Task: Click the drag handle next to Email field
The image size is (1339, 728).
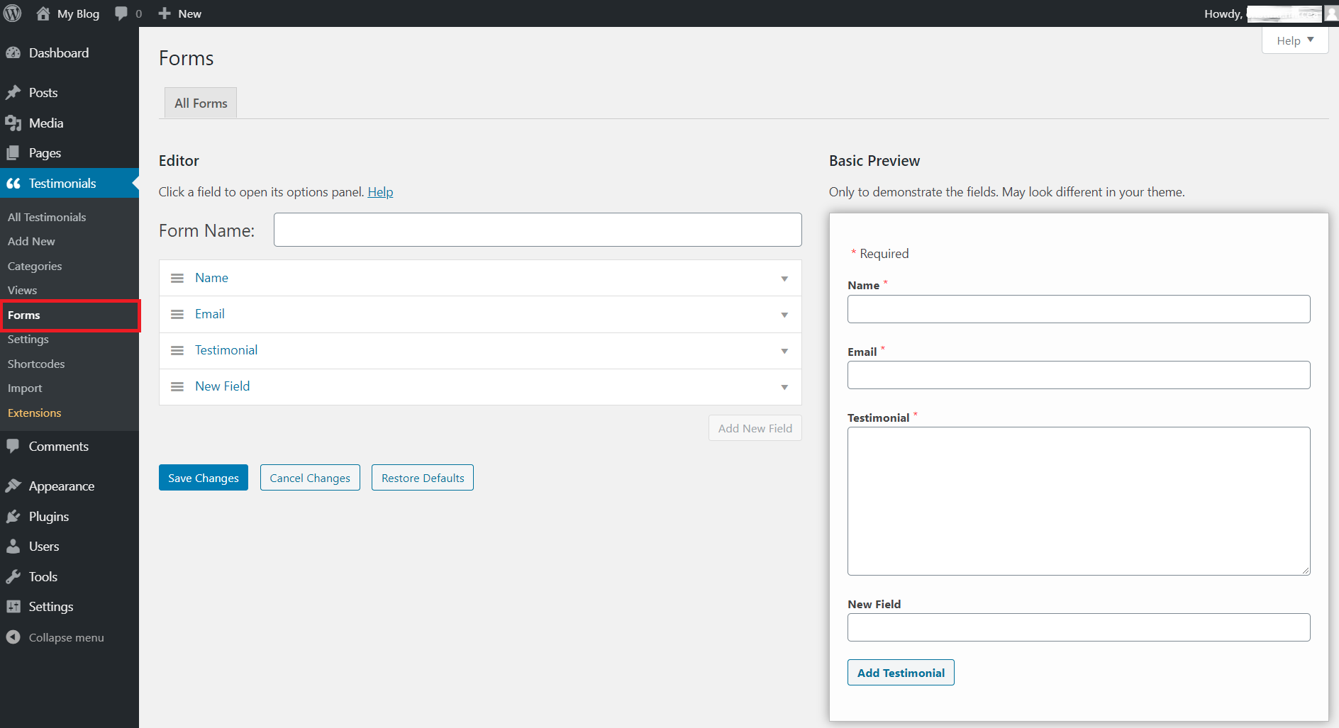Action: [177, 314]
